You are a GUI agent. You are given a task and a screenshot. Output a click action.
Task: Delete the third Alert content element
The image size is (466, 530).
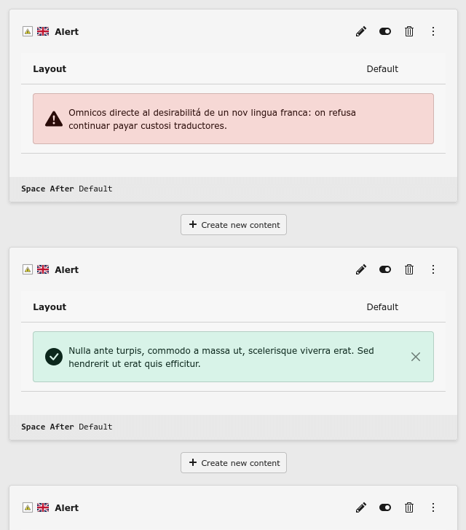[x=409, y=507]
